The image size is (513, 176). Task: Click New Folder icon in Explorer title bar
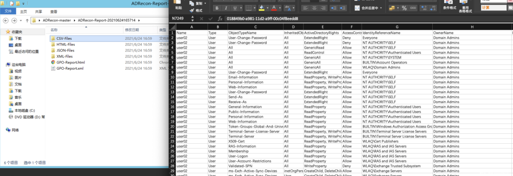(x=18, y=4)
